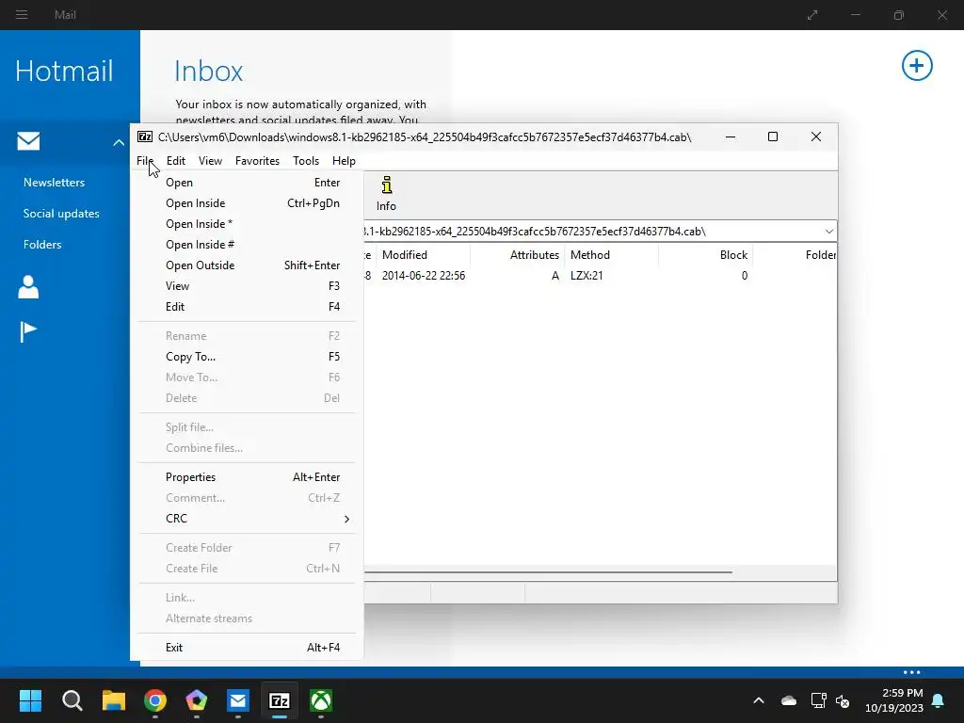This screenshot has height=723, width=964.
Task: Choose Exit from File menu
Action: (x=247, y=648)
